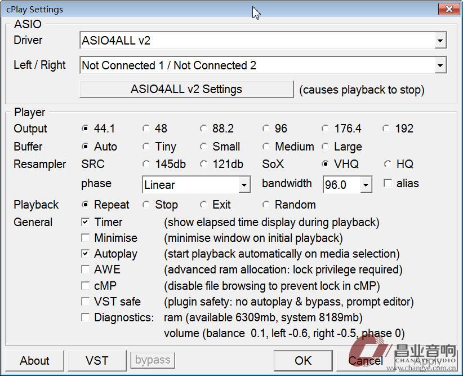Viewport: 463px width, 376px height.
Task: Select 176.4 output rate
Action: click(326, 129)
